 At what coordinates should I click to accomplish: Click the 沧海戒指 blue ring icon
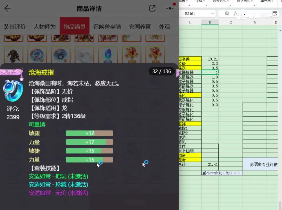pyautogui.click(x=13, y=91)
